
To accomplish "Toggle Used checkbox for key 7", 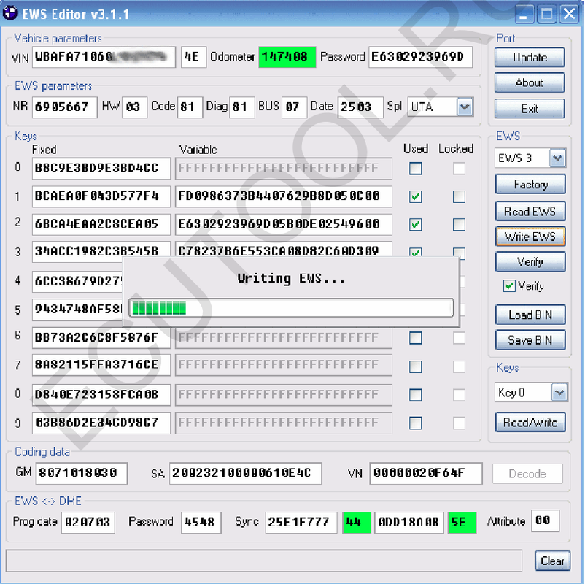I will tap(415, 366).
